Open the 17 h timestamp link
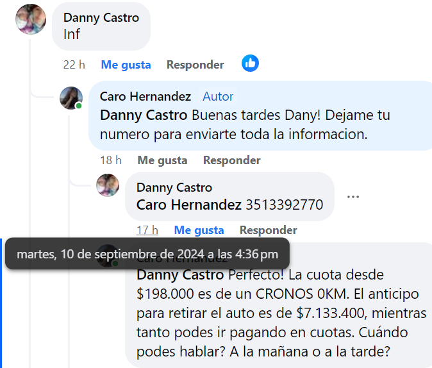The width and height of the screenshot is (432, 368). click(x=147, y=230)
